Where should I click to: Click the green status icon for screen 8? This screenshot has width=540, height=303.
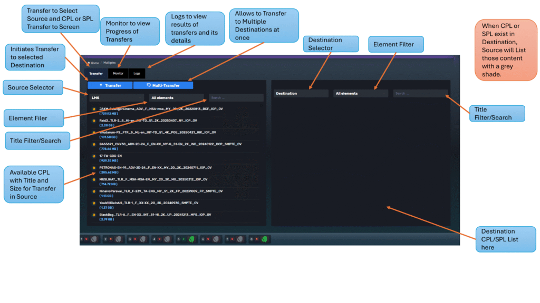tap(264, 239)
